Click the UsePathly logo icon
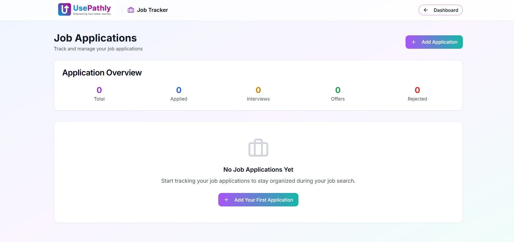Image resolution: width=514 pixels, height=242 pixels. (x=65, y=9)
